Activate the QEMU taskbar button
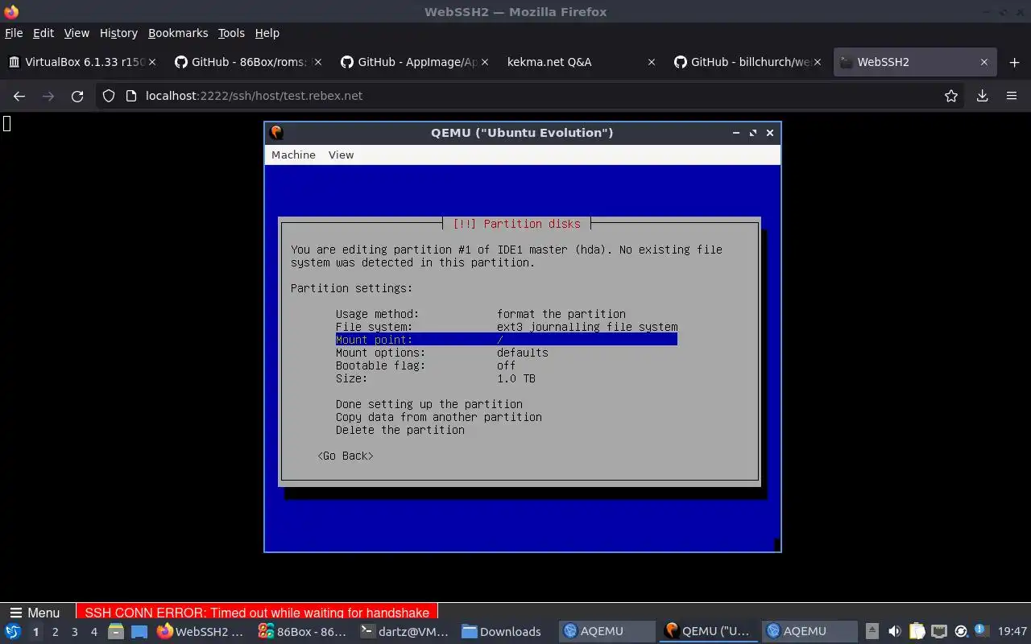Image resolution: width=1031 pixels, height=644 pixels. coord(709,631)
